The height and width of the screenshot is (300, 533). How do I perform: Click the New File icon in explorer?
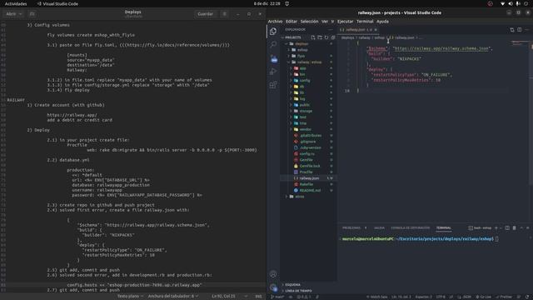pyautogui.click(x=313, y=37)
